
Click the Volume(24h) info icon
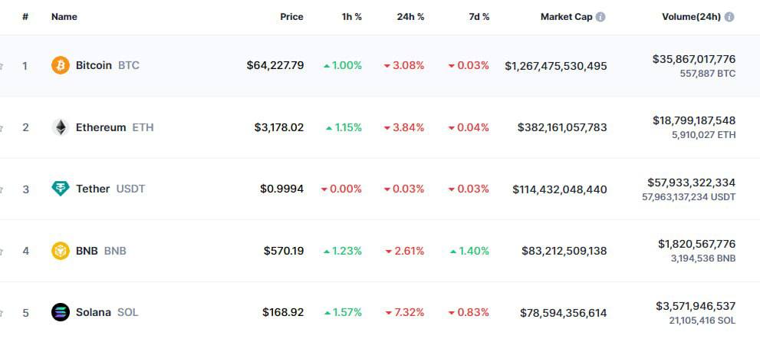(x=729, y=17)
